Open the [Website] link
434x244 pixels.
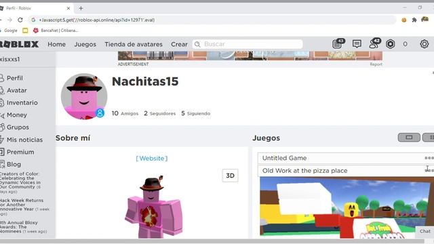(152, 158)
